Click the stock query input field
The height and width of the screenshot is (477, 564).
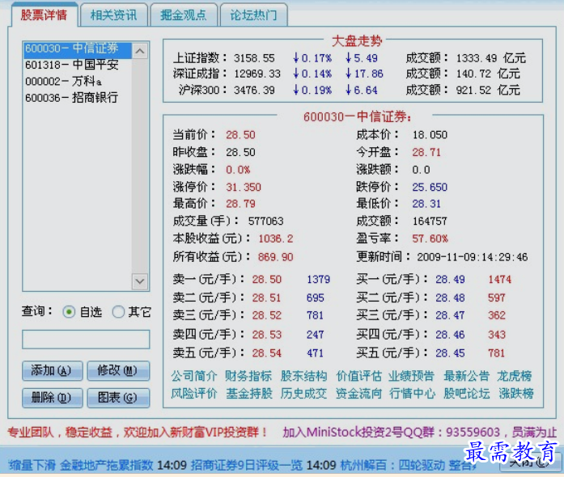(x=86, y=340)
